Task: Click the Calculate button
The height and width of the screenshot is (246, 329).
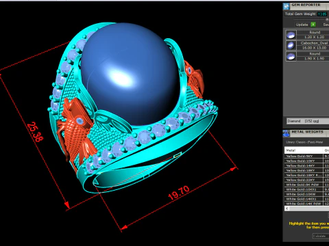Action: pos(320,236)
